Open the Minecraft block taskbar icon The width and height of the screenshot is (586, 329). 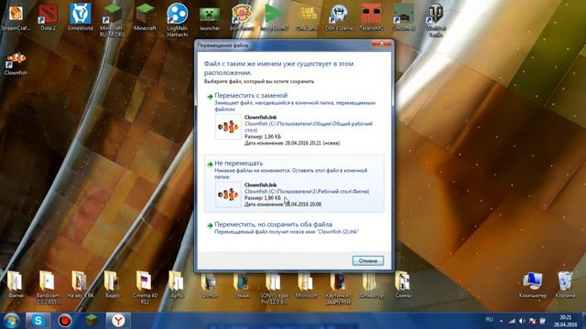click(92, 321)
